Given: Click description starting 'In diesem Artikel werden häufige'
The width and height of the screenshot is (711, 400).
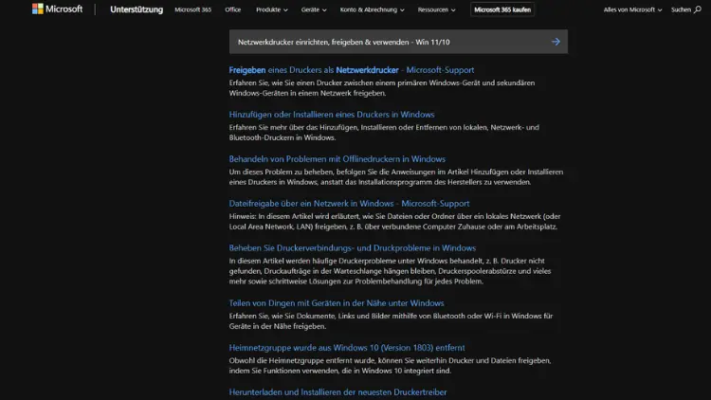Looking at the screenshot, I should [x=390, y=271].
